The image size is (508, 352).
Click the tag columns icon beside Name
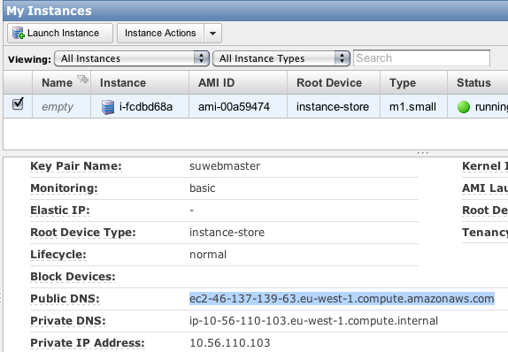82,79
